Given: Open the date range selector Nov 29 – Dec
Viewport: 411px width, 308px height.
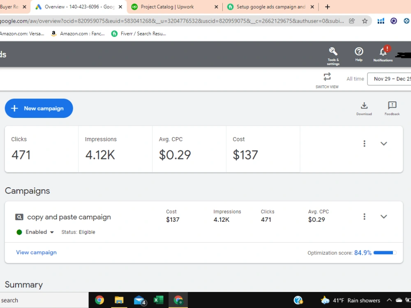Looking at the screenshot, I should [389, 79].
